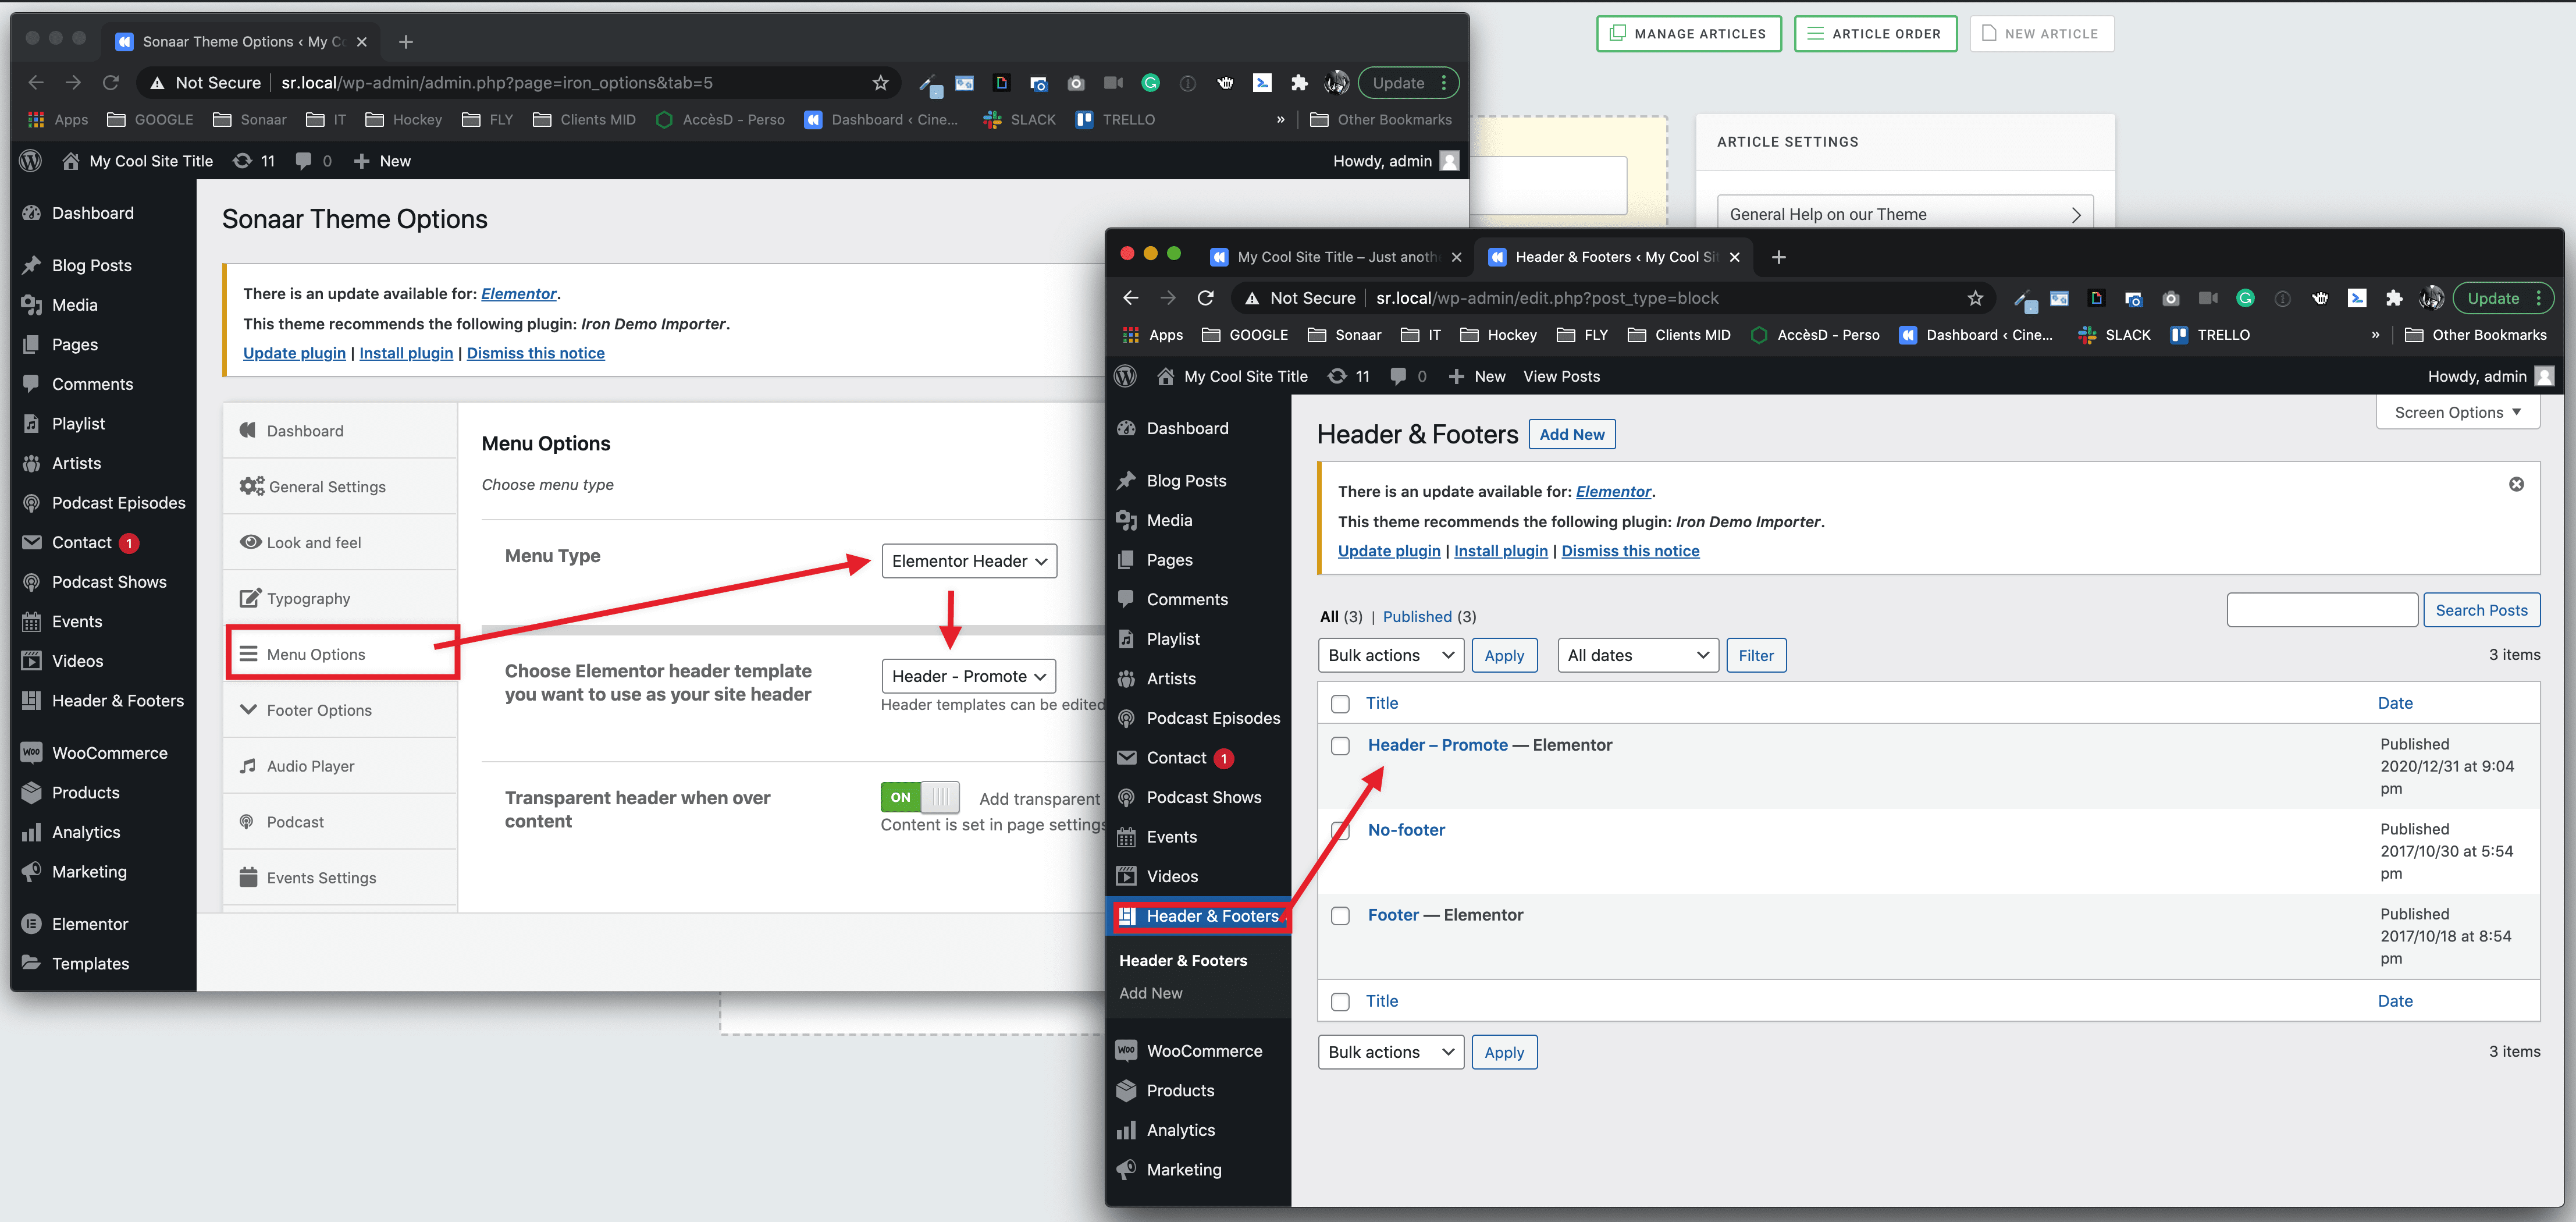This screenshot has width=2576, height=1222.
Task: Click Dismiss this notice in front window
Action: click(x=1630, y=551)
